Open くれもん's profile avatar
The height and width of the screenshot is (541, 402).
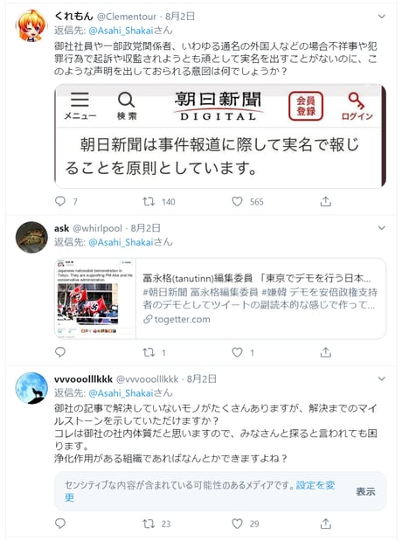pos(31,26)
